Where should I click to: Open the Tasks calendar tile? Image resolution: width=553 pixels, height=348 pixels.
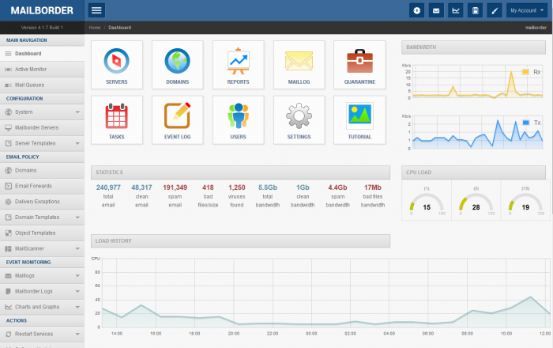(x=117, y=120)
